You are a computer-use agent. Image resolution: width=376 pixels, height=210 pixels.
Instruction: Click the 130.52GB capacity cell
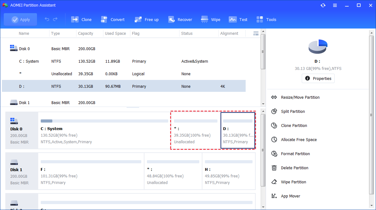[x=87, y=61]
